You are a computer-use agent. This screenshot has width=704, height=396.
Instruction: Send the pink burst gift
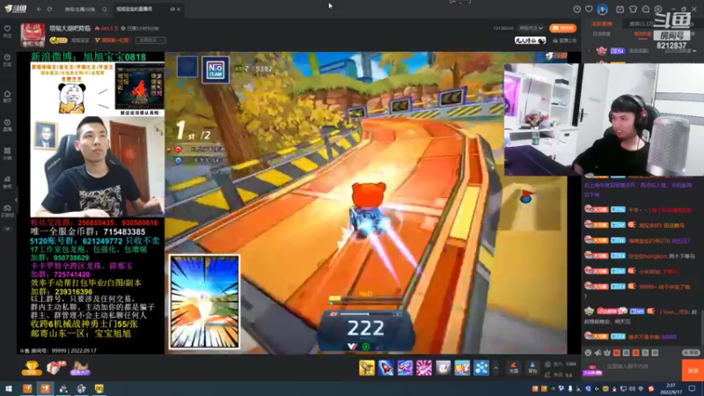click(x=424, y=368)
